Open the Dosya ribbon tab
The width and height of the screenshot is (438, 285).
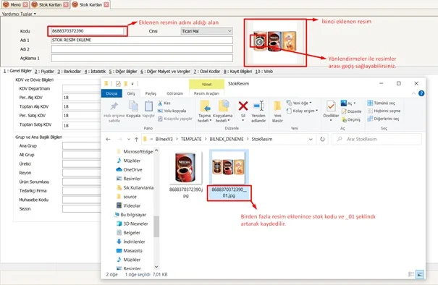pos(111,93)
